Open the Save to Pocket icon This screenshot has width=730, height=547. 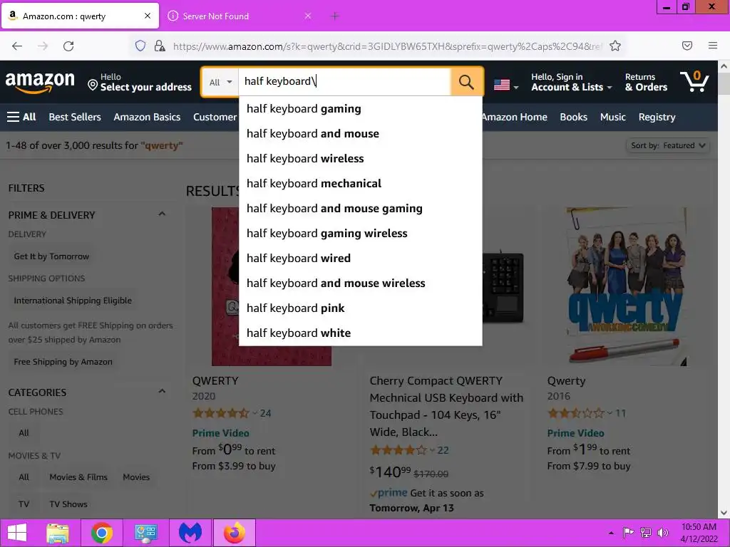687,46
